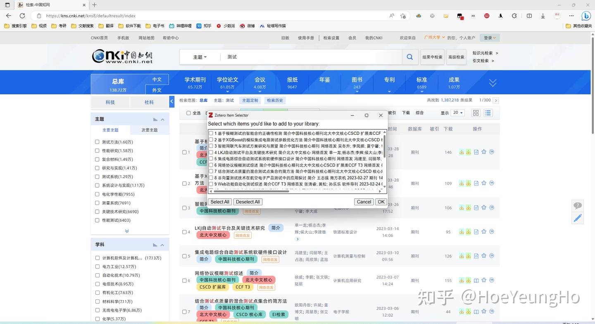Open the floating annotation pen icon
This screenshot has height=324, width=595.
tap(578, 218)
